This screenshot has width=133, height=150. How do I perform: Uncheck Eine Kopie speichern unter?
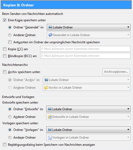tap(5, 20)
